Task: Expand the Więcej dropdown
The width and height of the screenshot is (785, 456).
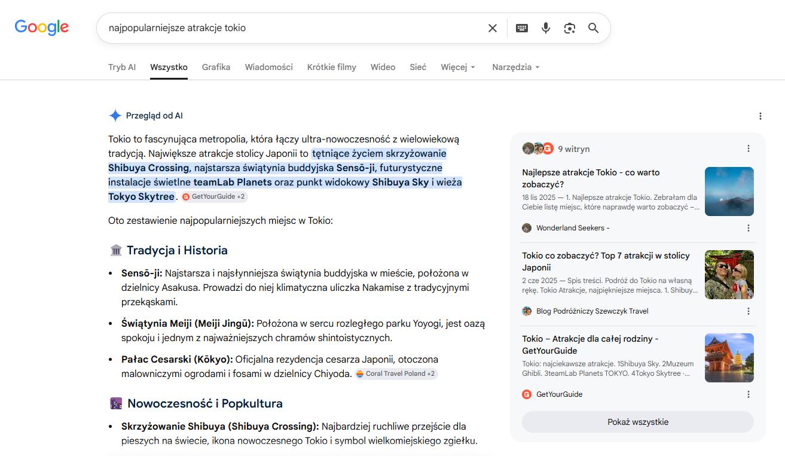Action: (x=458, y=67)
